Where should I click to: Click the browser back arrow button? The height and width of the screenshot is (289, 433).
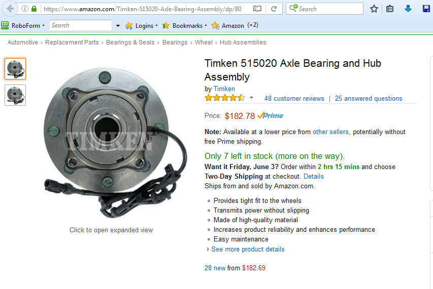click(10, 9)
